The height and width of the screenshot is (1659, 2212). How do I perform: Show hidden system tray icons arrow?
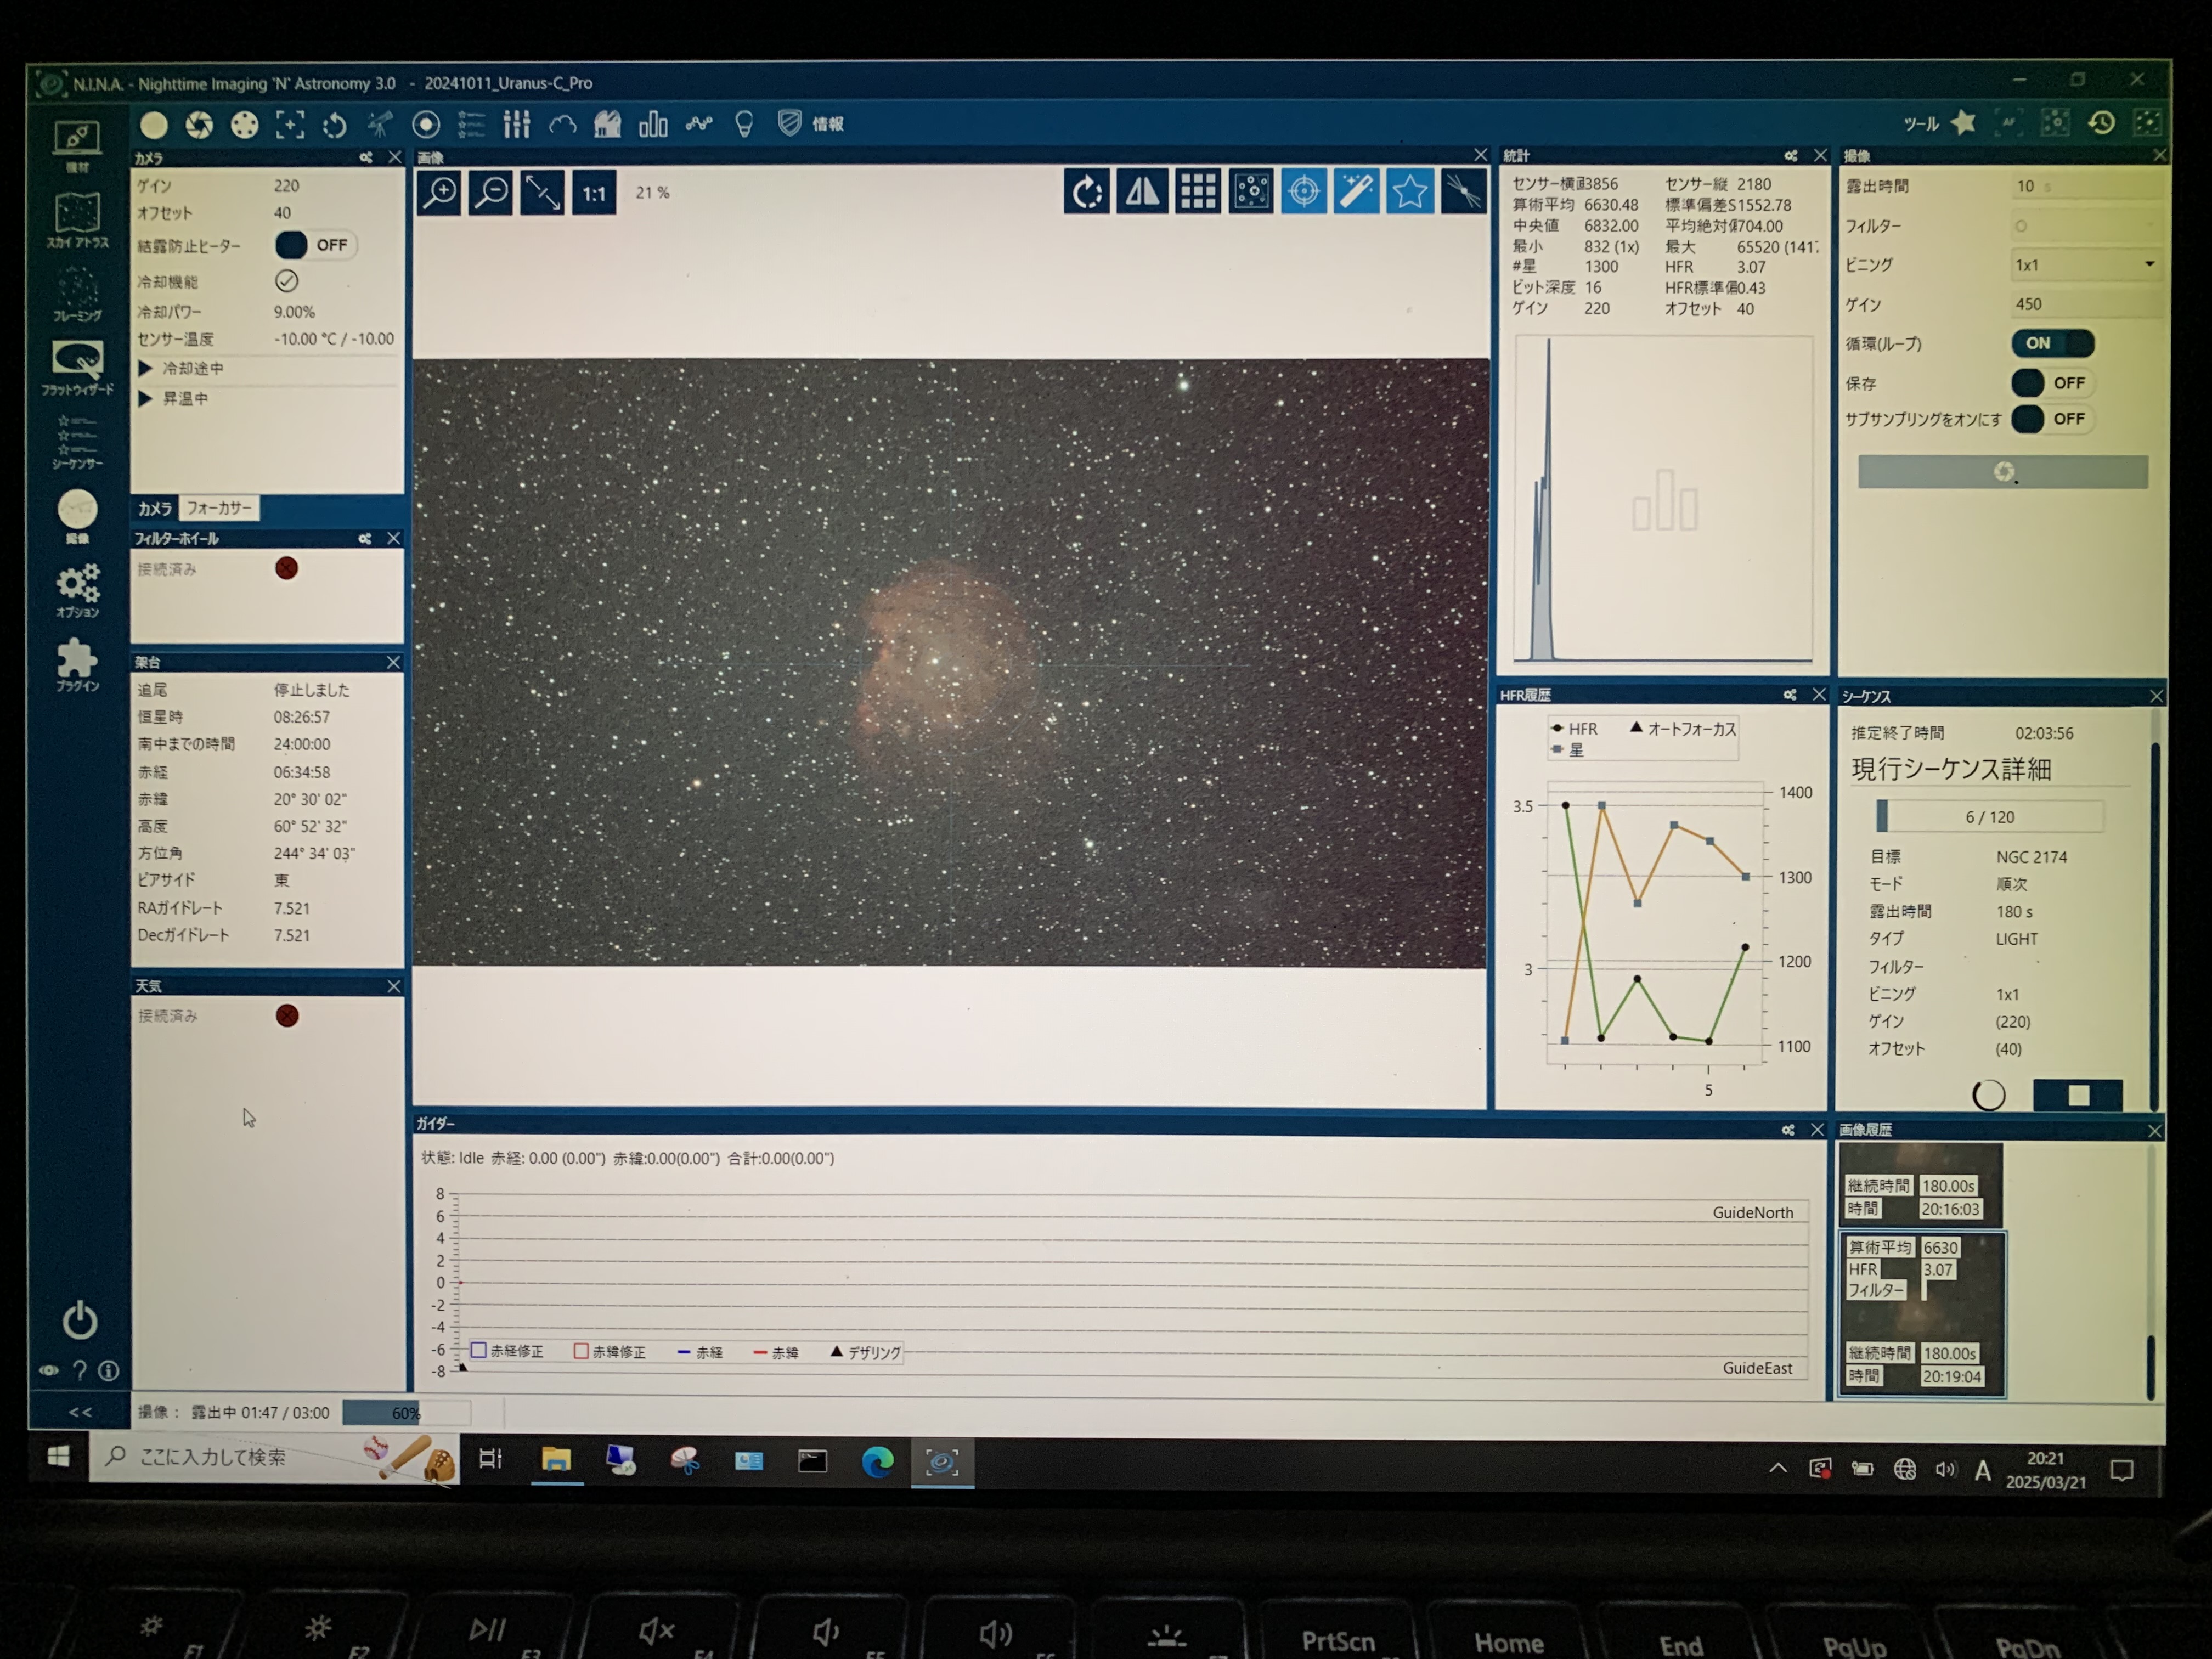coord(1778,1469)
